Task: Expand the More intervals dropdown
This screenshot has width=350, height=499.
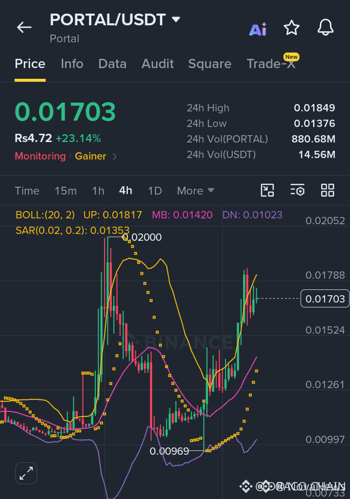Action: 195,191
